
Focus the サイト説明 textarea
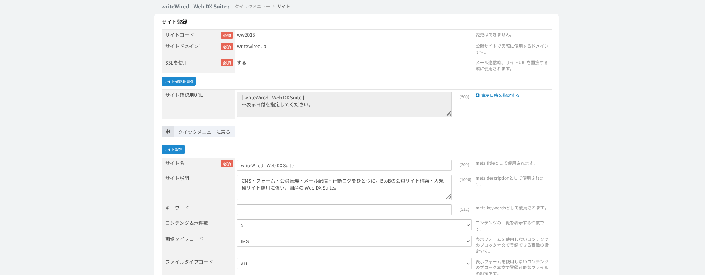pyautogui.click(x=344, y=187)
